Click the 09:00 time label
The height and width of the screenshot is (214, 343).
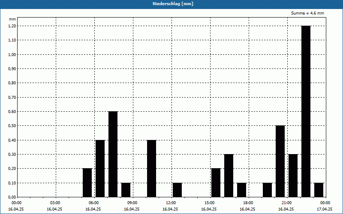coord(132,203)
